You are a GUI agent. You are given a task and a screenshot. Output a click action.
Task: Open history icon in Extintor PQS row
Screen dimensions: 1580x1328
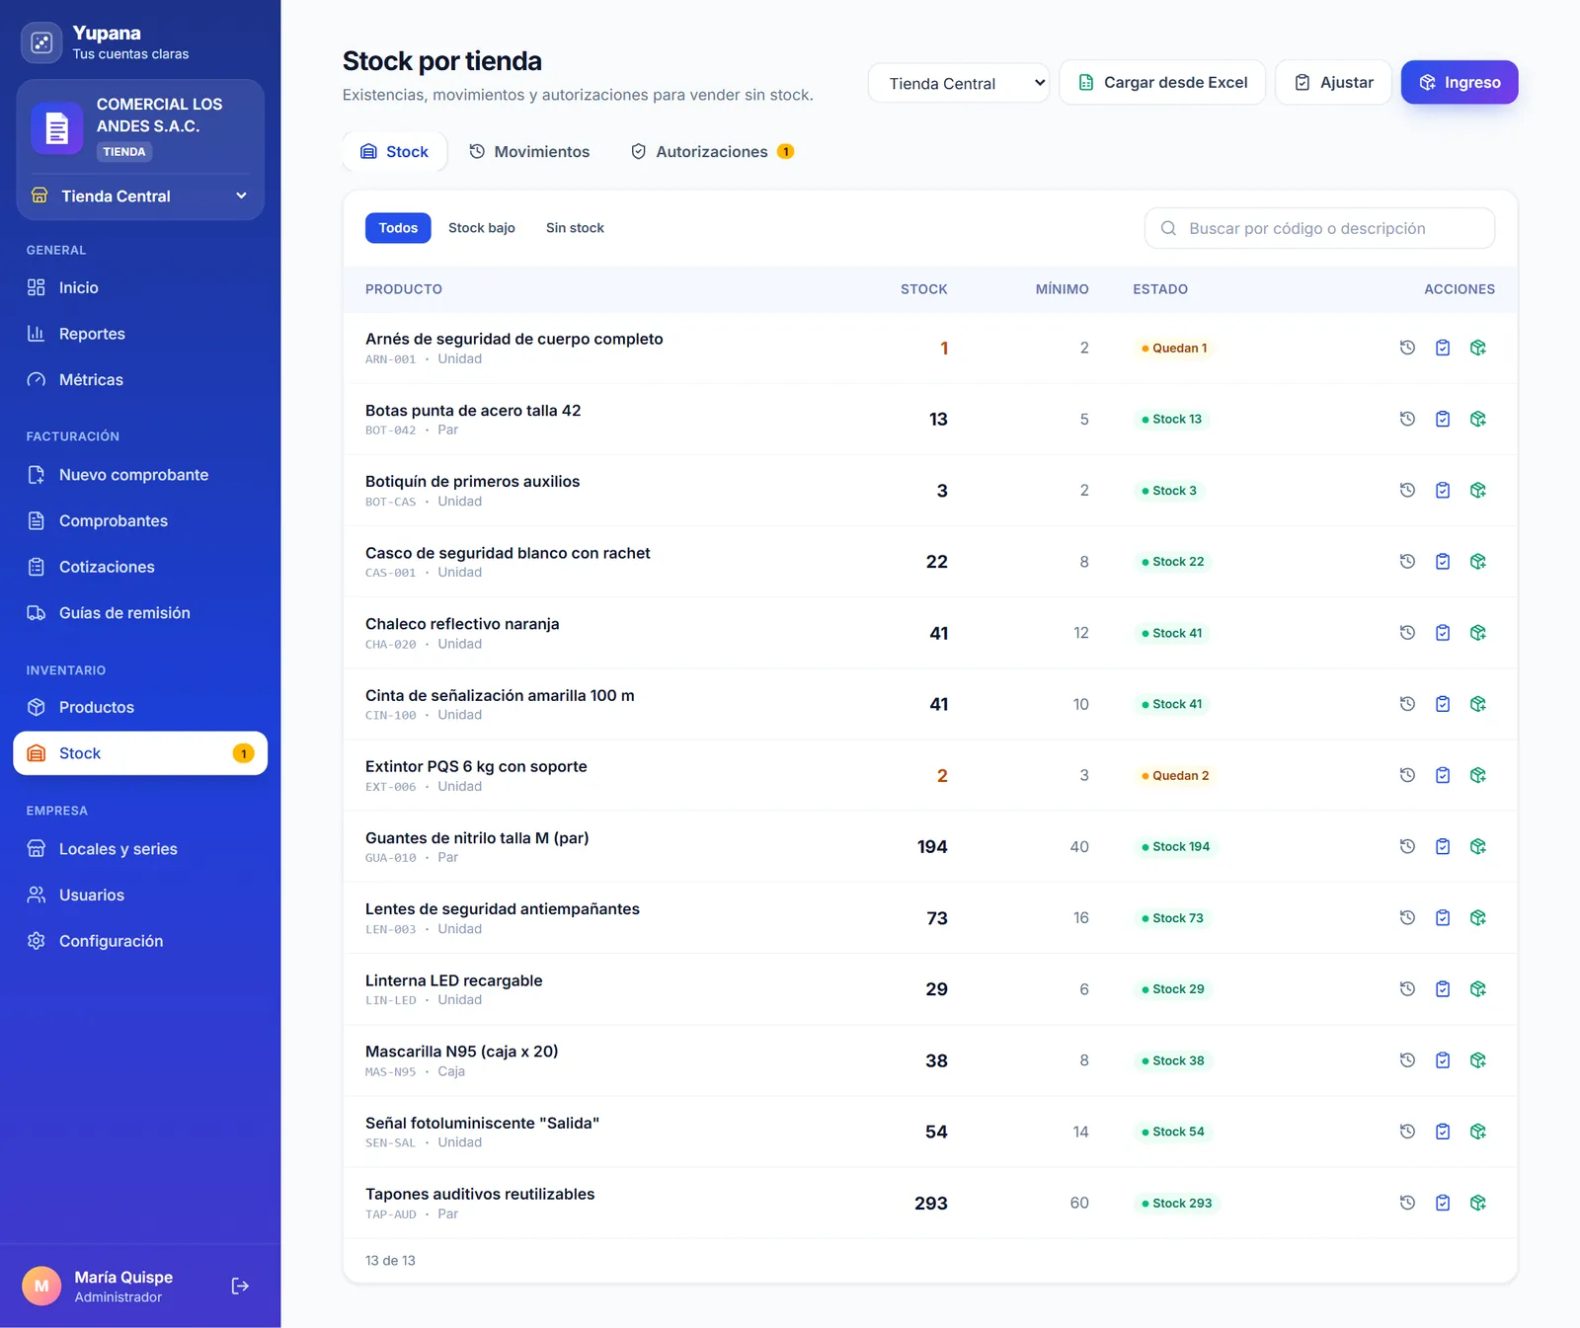click(x=1407, y=775)
